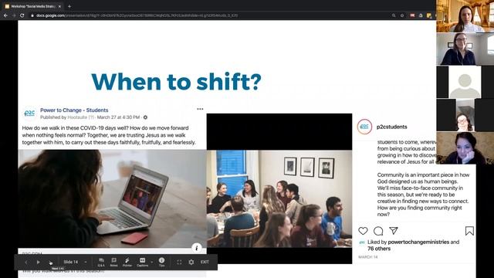Open the Facebook post three-dots menu
The image size is (494, 278).
click(x=200, y=109)
